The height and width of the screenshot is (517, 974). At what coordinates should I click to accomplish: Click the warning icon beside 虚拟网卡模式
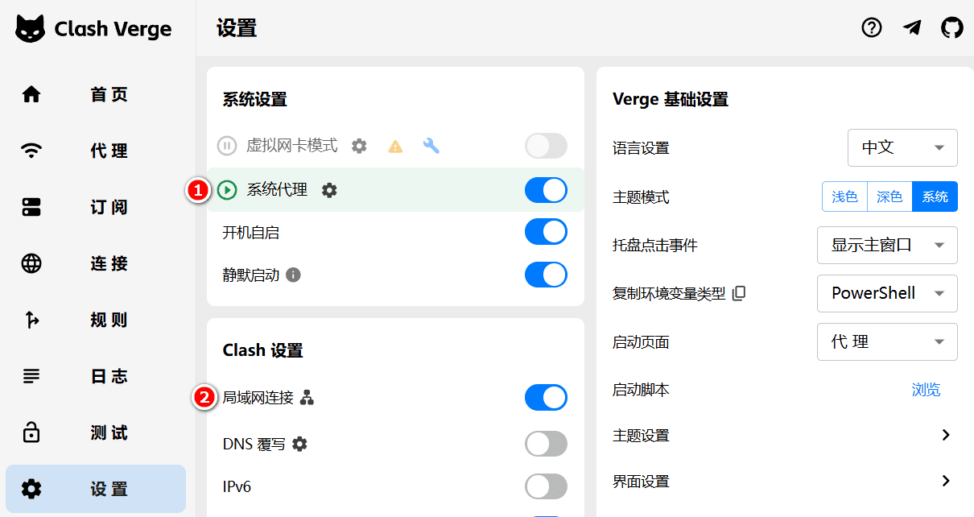pyautogui.click(x=395, y=146)
